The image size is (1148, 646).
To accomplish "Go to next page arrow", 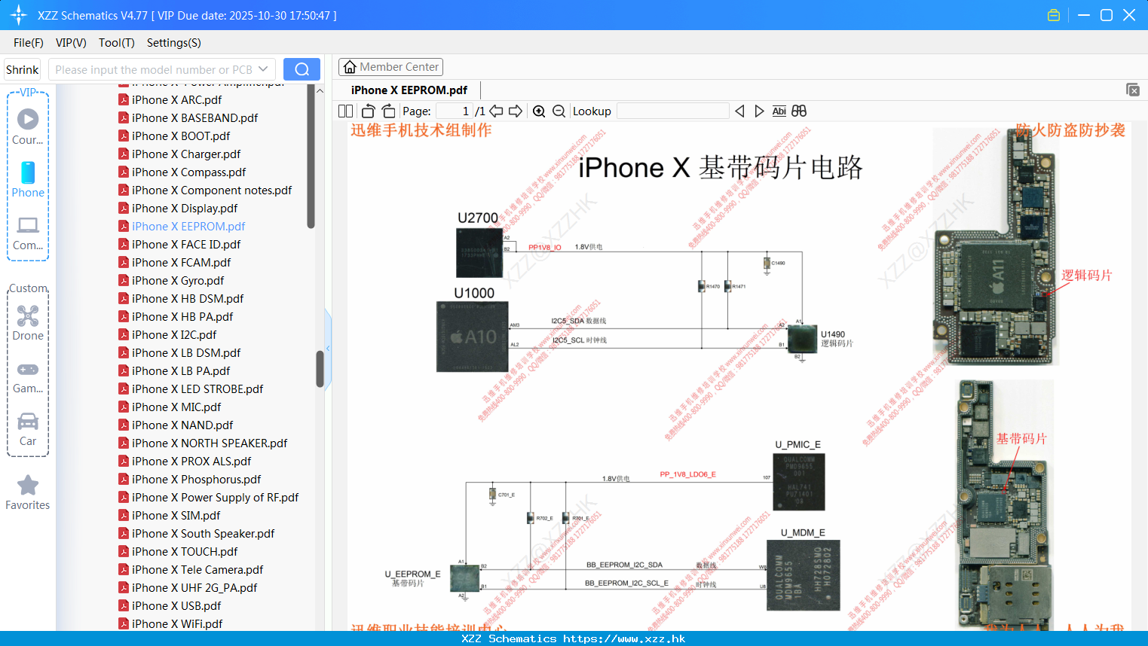I will 516,111.
